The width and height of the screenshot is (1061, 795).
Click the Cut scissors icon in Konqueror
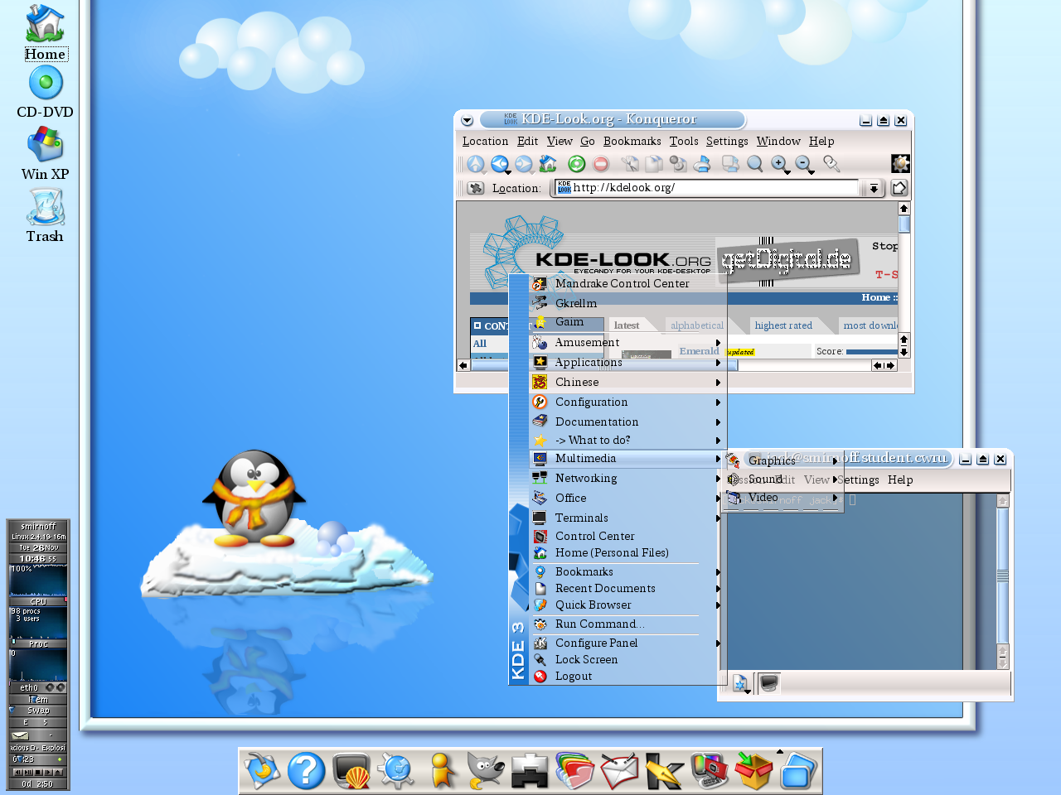click(630, 164)
